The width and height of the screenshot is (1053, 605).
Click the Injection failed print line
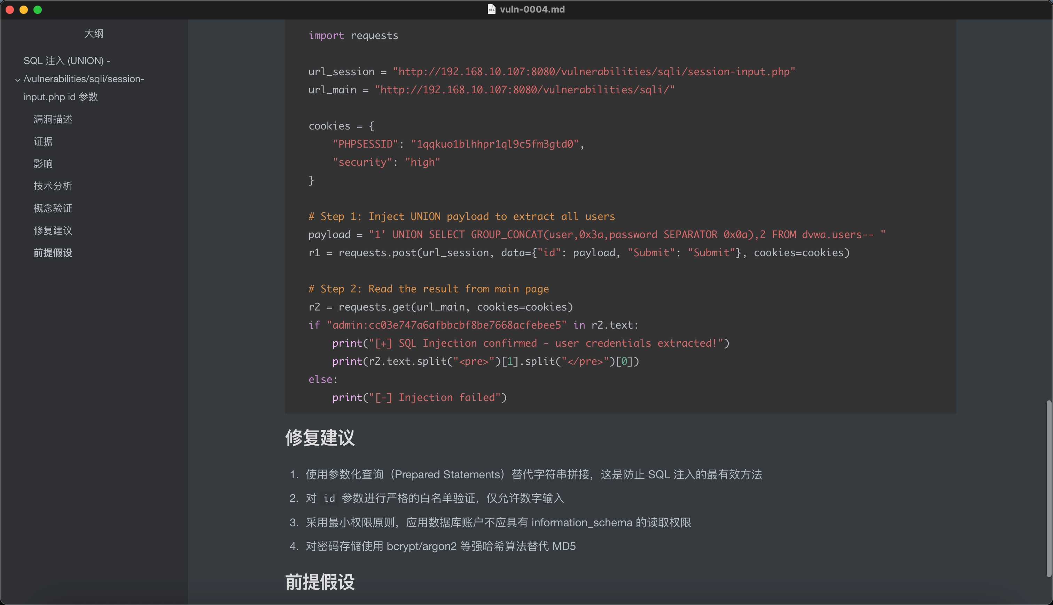pyautogui.click(x=419, y=398)
